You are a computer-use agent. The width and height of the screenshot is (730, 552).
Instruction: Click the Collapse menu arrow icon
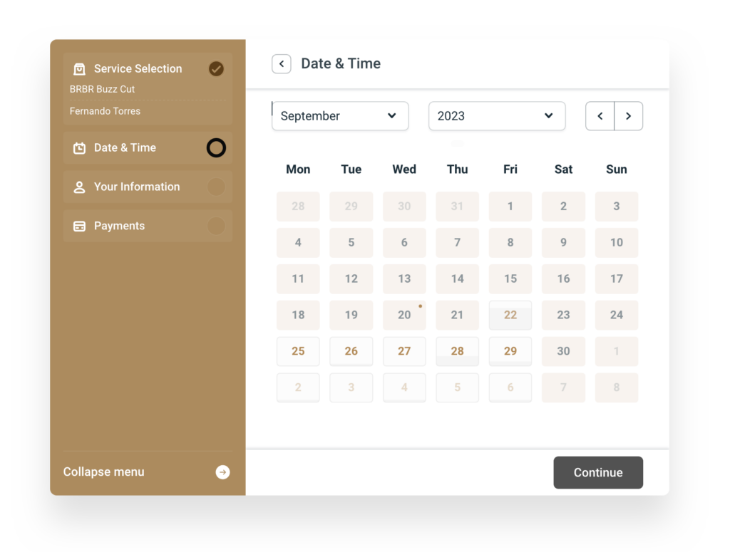point(223,472)
